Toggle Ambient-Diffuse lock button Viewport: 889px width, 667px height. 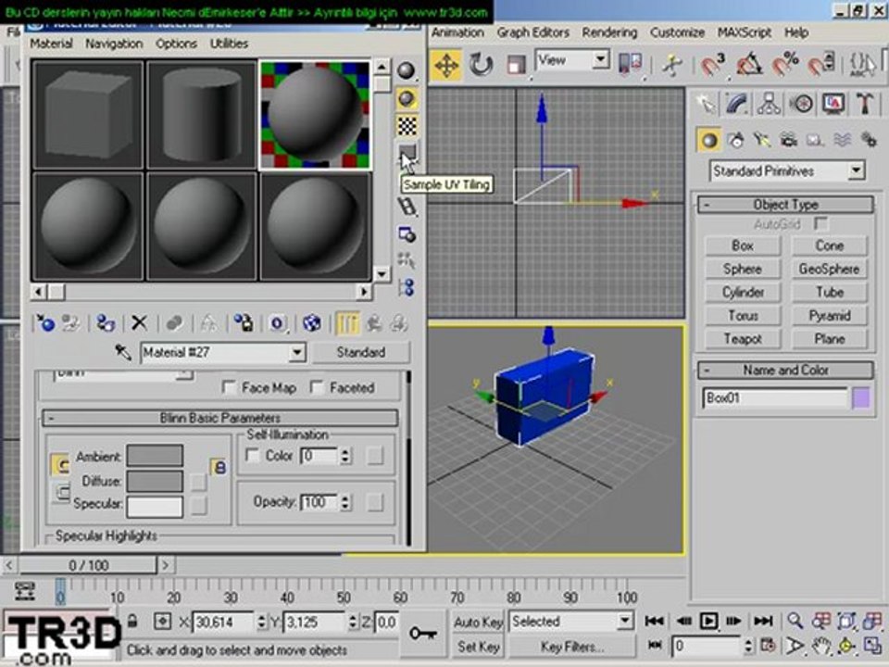[x=219, y=467]
